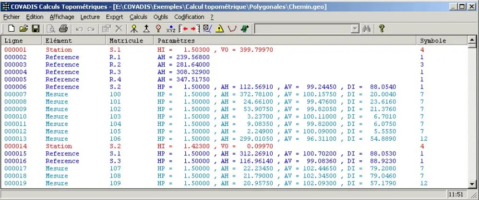Click the printer icon
The width and height of the screenshot is (479, 200).
coord(63,29)
